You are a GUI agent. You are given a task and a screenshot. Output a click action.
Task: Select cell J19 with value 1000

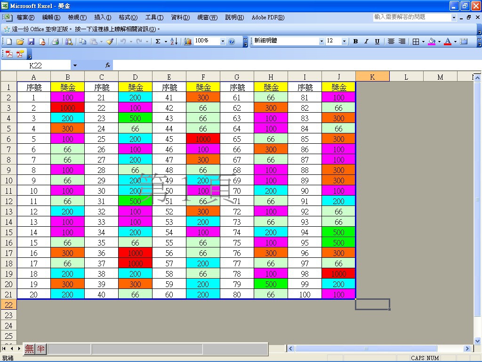(x=338, y=274)
